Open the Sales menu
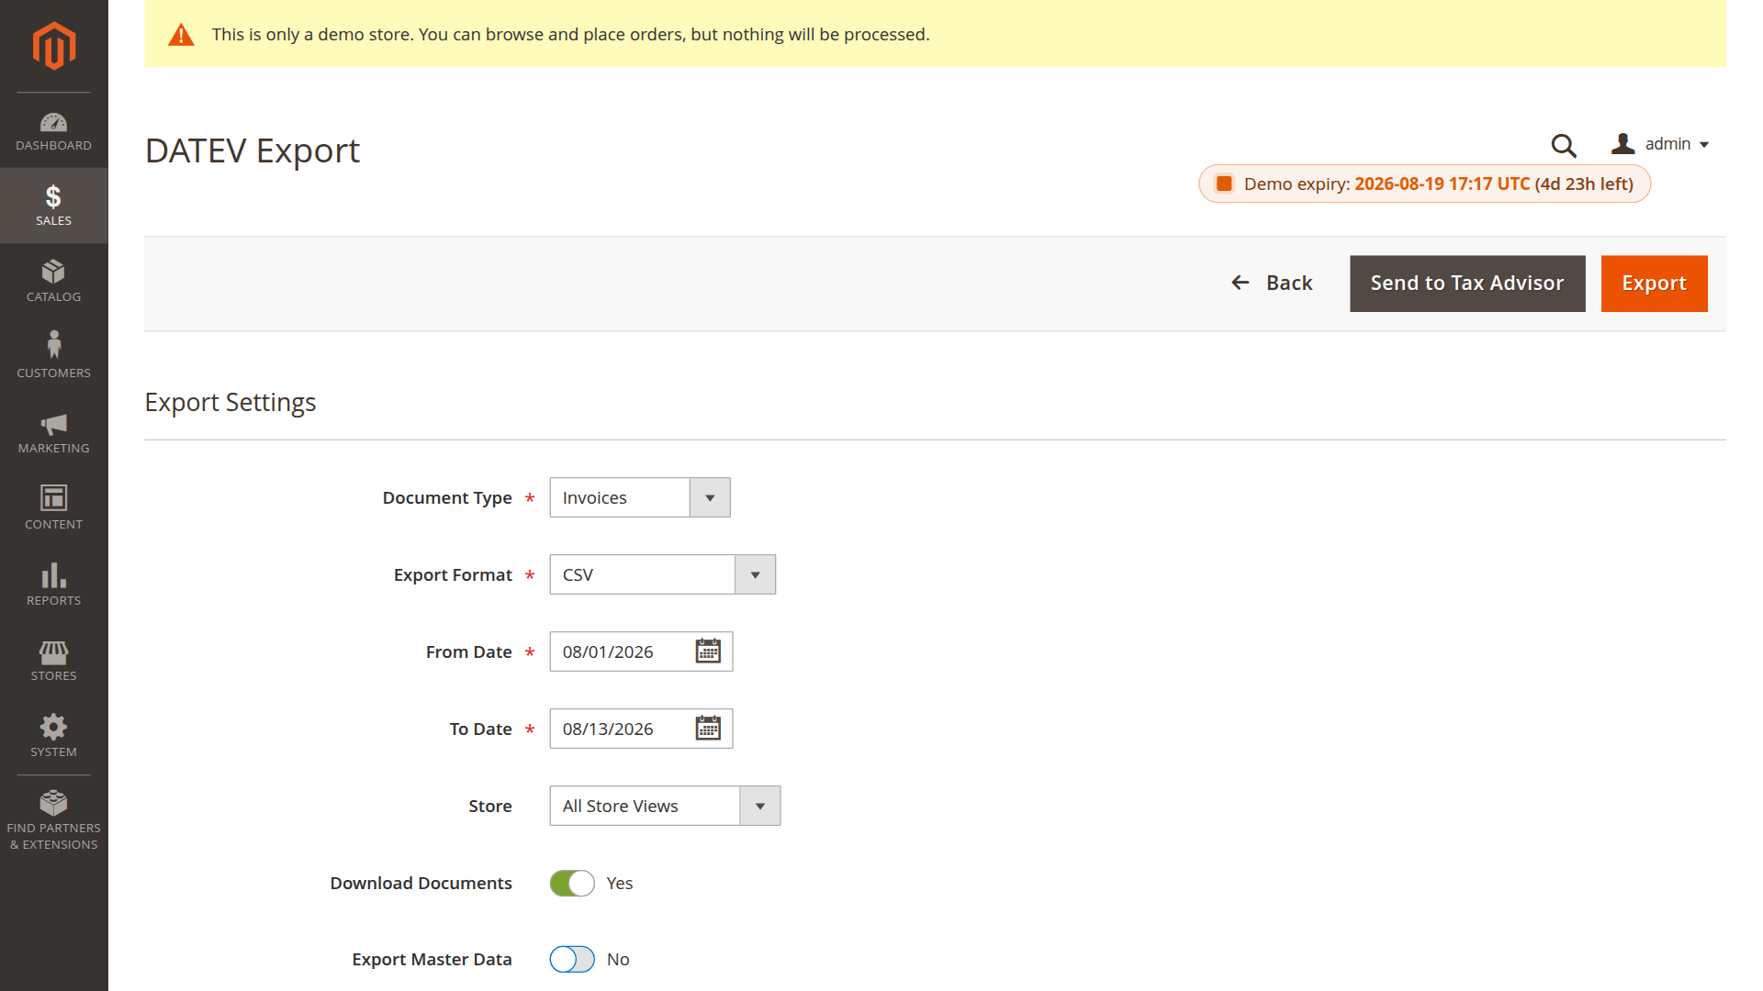 [53, 205]
